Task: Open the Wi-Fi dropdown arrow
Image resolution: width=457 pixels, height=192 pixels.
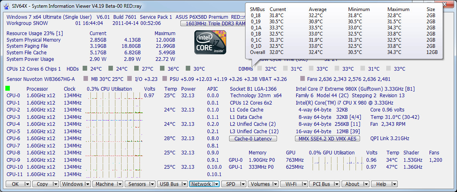Action: 304,184
